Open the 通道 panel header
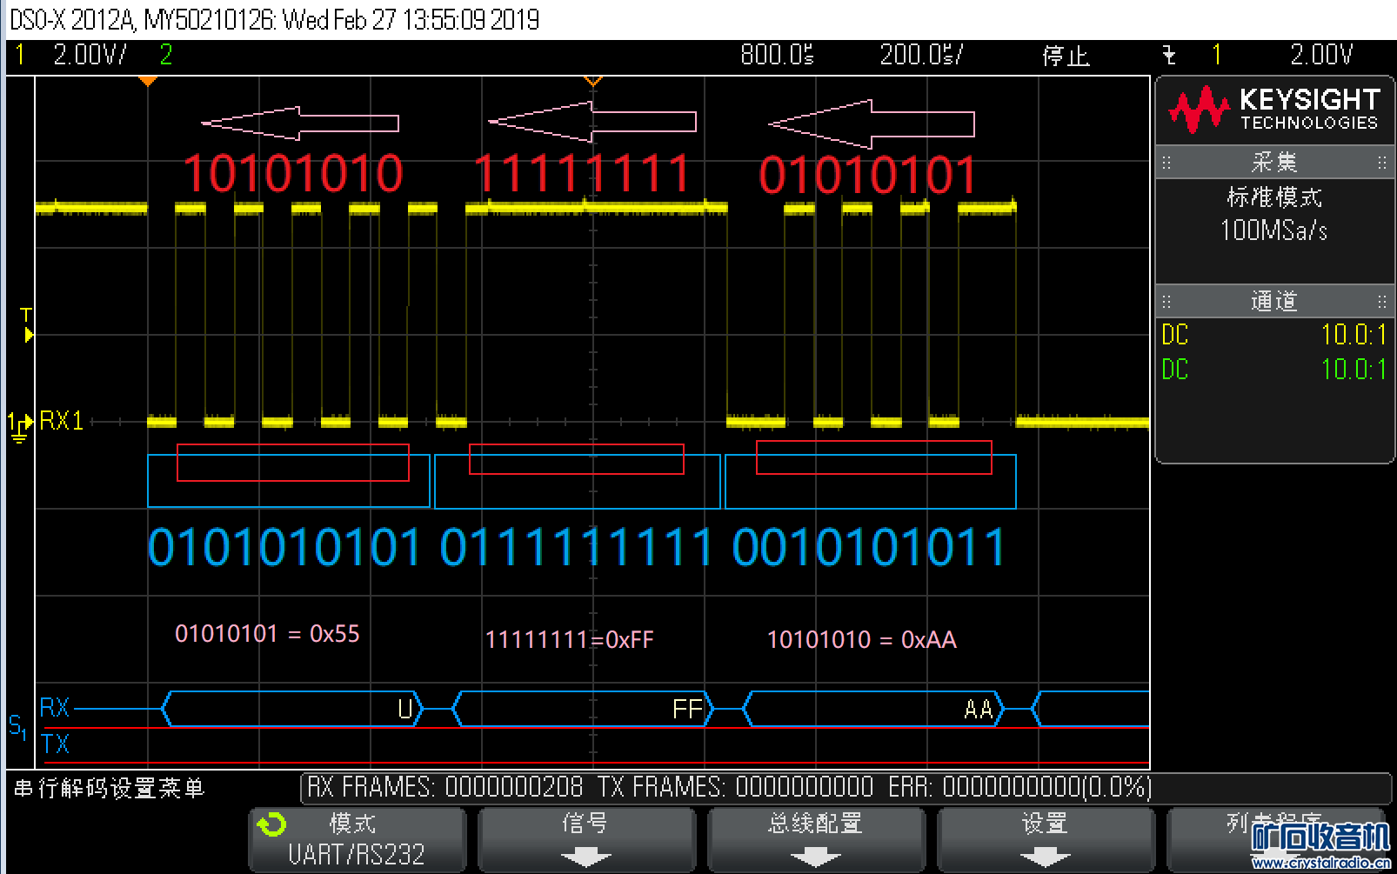 (1274, 301)
